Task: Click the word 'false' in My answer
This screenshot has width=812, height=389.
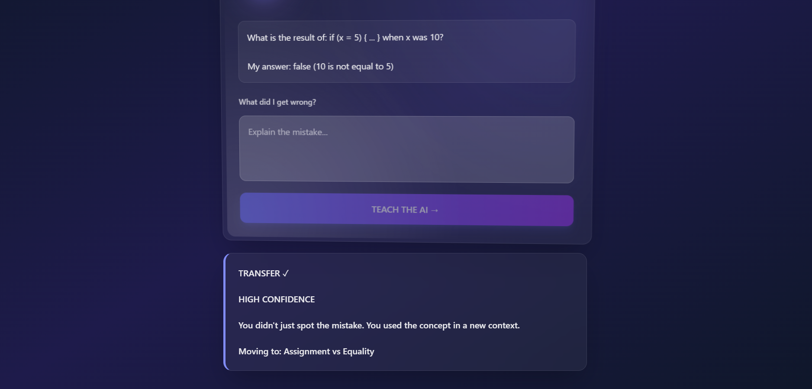Action: coord(302,67)
